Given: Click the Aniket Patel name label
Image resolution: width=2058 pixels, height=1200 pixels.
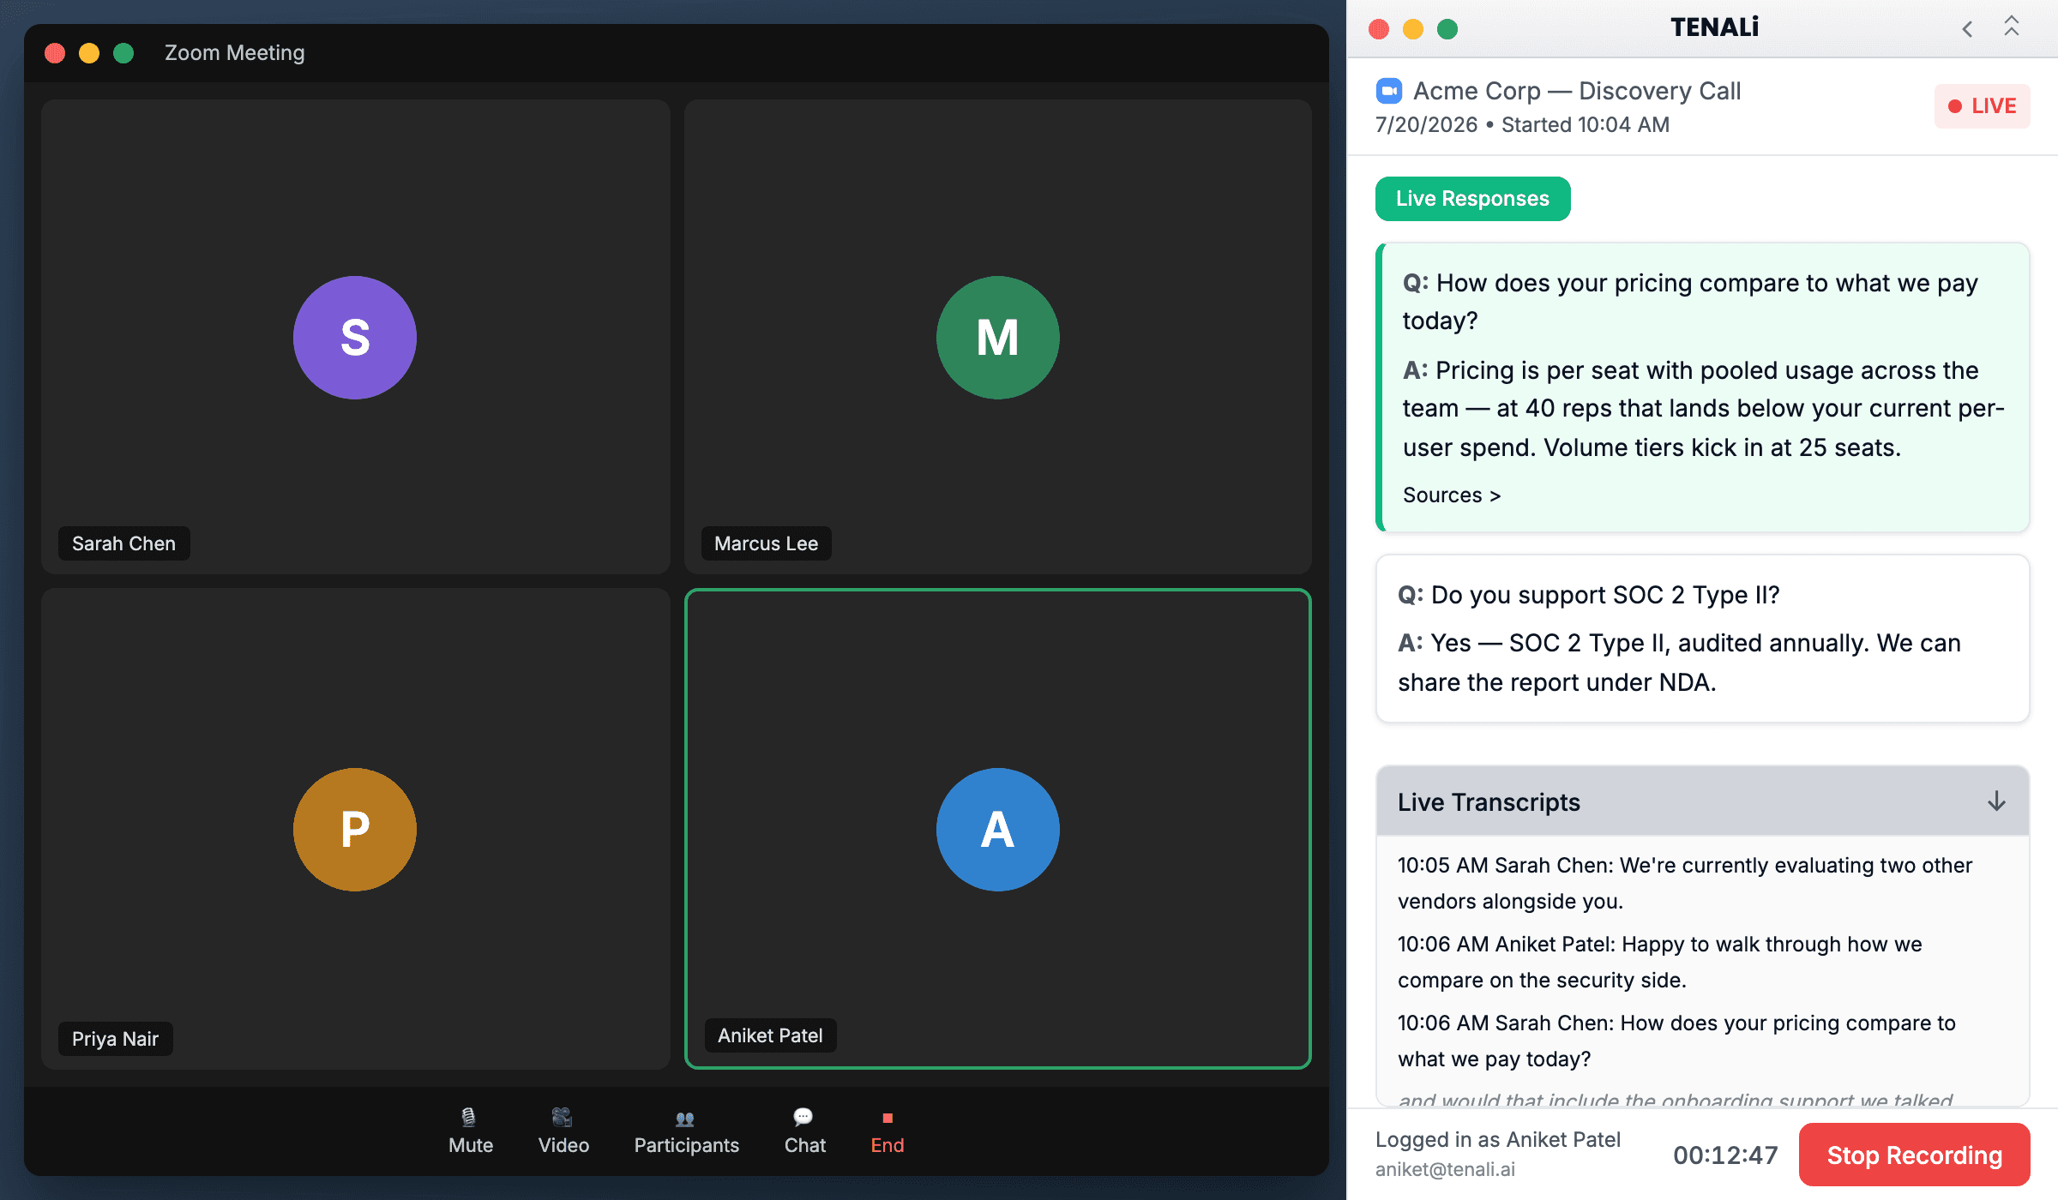Looking at the screenshot, I should click(x=770, y=1035).
